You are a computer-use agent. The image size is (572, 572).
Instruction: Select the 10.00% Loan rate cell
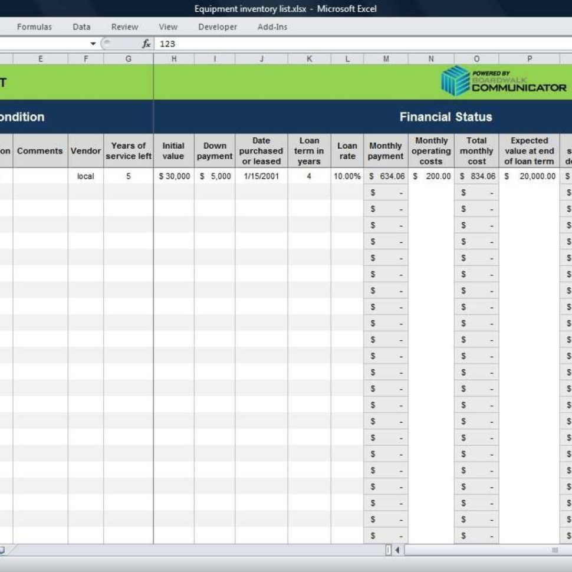pyautogui.click(x=347, y=176)
